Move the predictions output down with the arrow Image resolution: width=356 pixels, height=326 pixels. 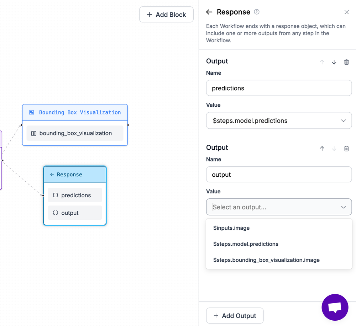click(334, 62)
